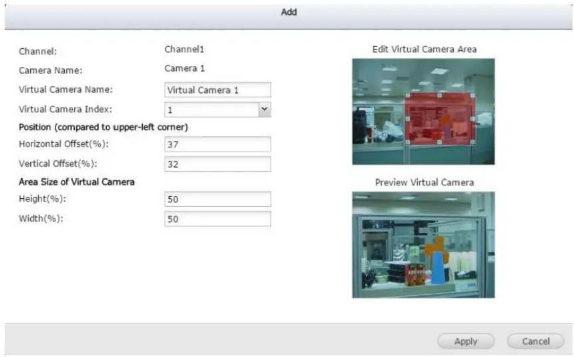Click the 'Width(%):' label
This screenshot has width=574, height=357.
click(x=41, y=218)
